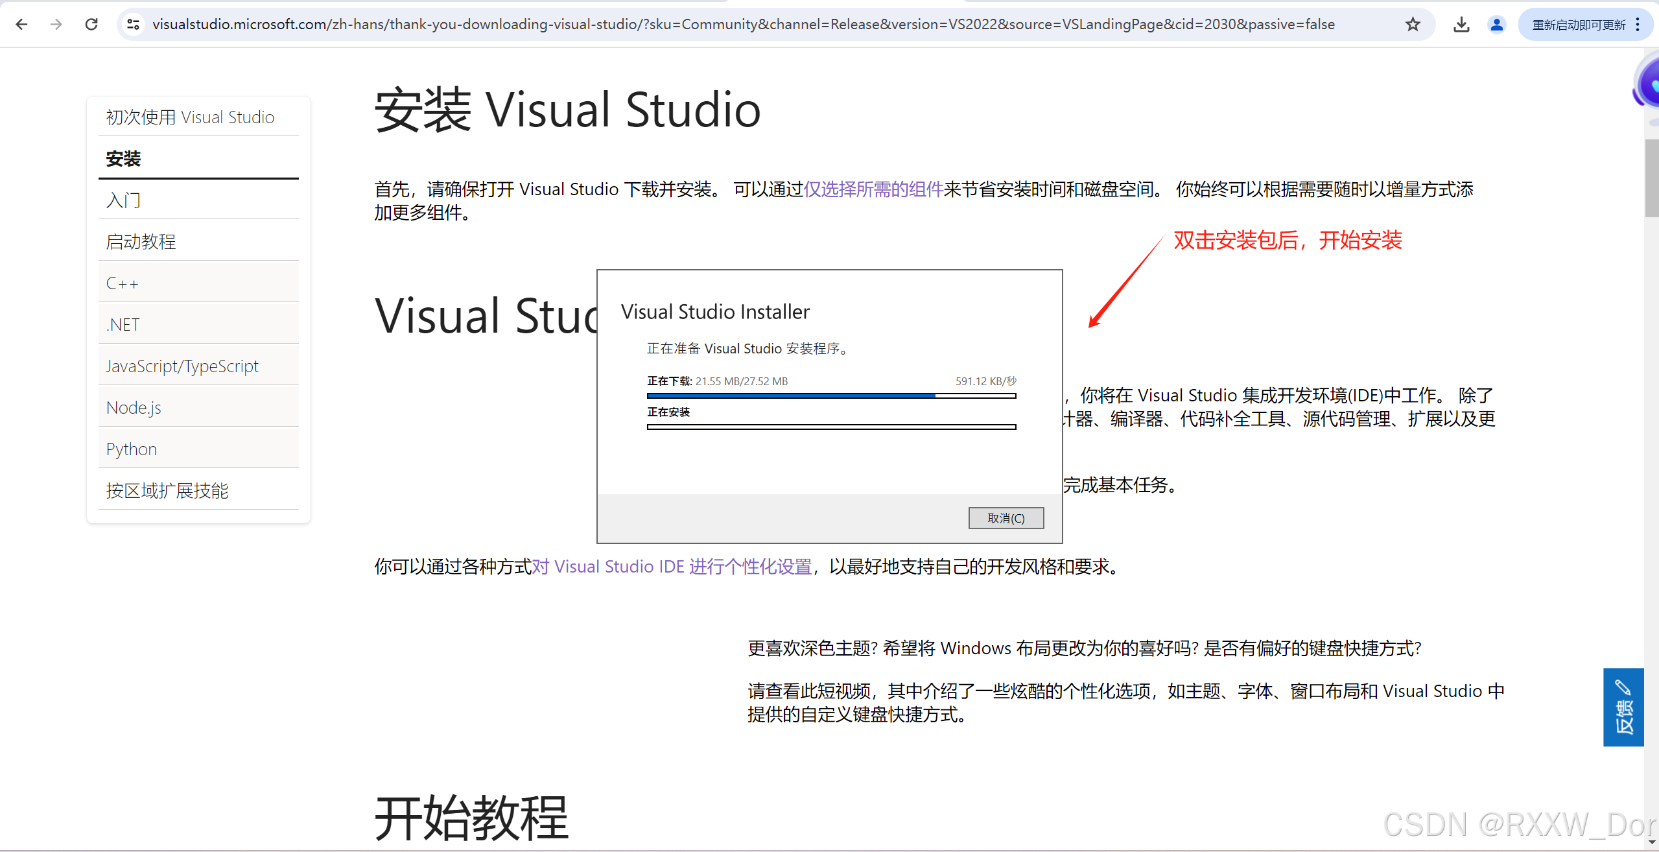The image size is (1659, 852).
Task: Click the browser back arrow
Action: [x=21, y=25]
